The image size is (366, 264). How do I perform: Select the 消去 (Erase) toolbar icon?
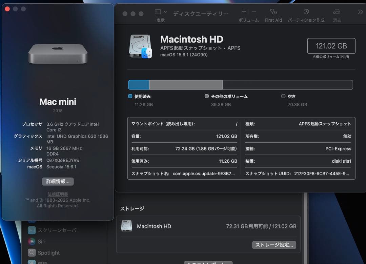coord(337,14)
